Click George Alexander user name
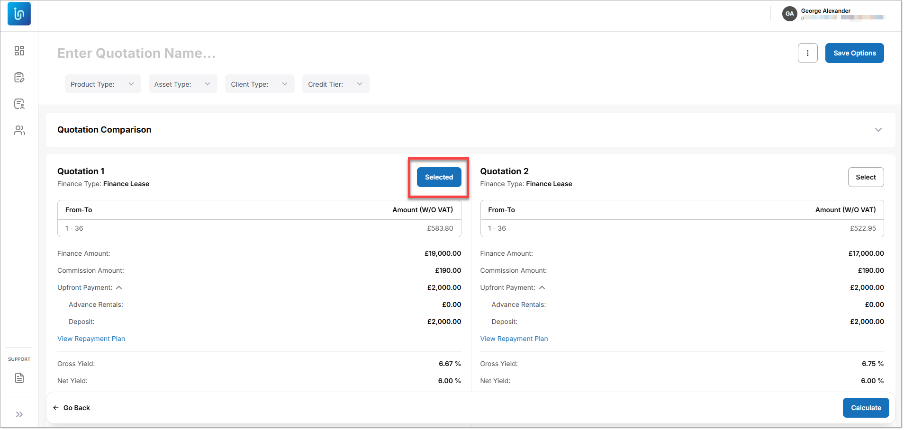The image size is (904, 430). click(x=826, y=10)
